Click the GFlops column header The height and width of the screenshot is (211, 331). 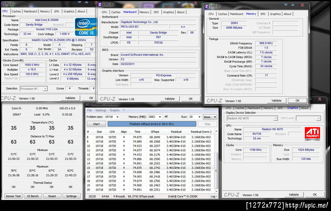[154, 132]
